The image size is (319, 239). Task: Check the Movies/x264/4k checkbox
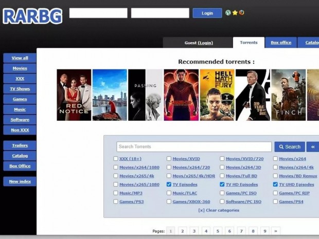coord(275,167)
